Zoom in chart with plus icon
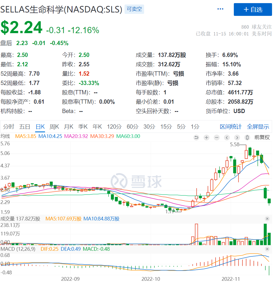Viewport: 276px width, 285px height. click(206, 138)
